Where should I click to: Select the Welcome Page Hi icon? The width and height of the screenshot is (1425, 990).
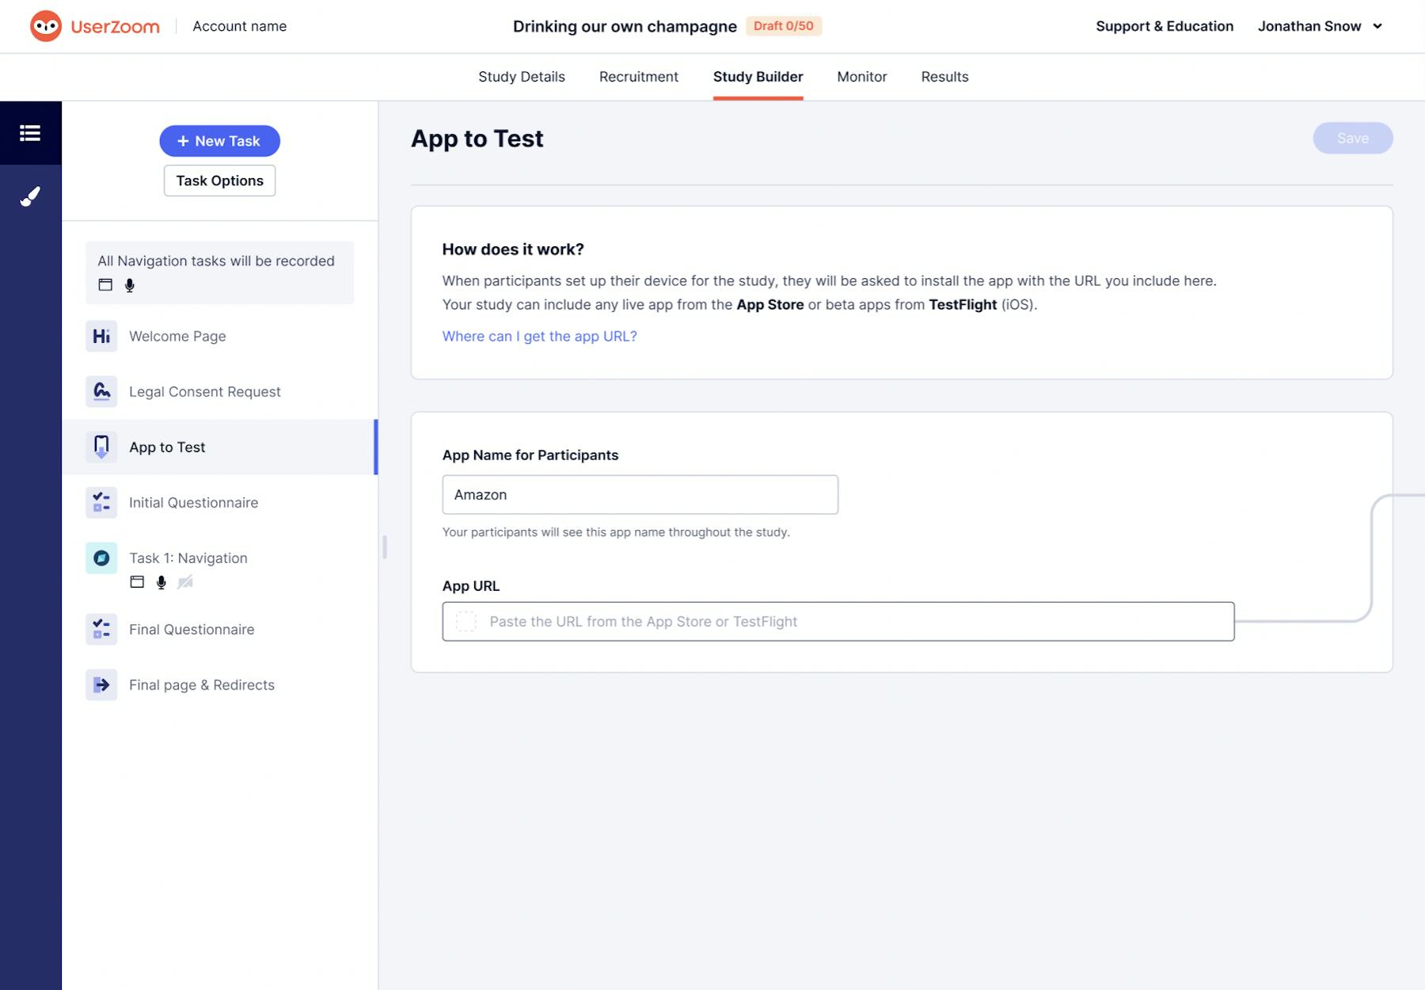pyautogui.click(x=101, y=336)
